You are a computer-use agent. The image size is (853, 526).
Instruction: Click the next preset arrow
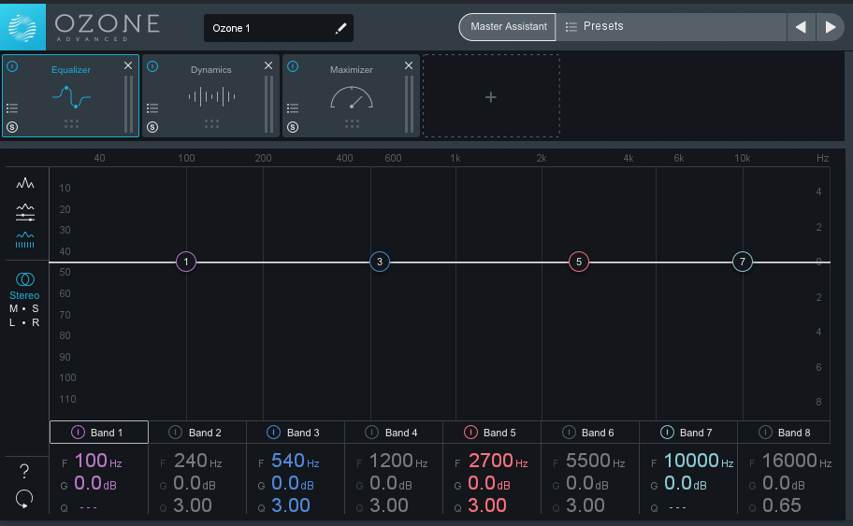click(830, 27)
